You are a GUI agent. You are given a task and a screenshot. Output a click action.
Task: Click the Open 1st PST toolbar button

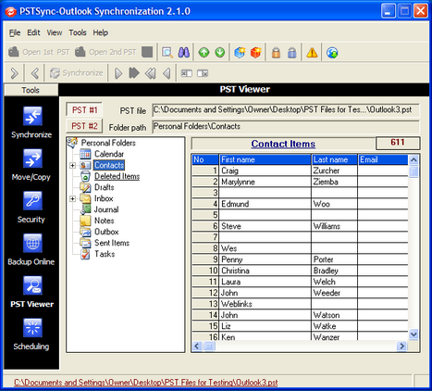click(39, 52)
